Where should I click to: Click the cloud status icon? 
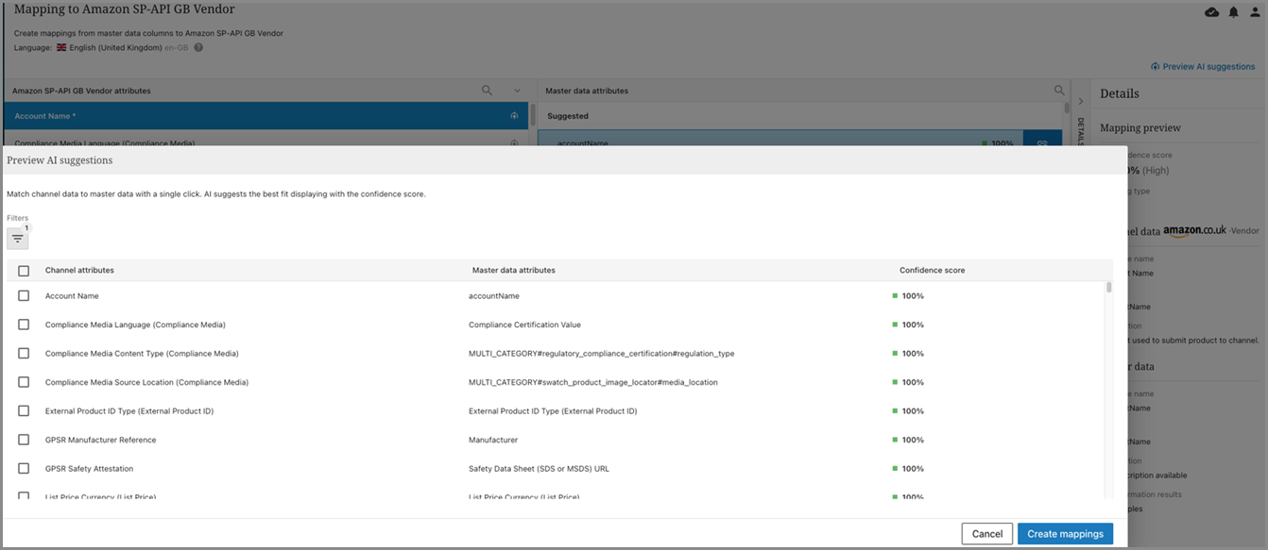[x=1212, y=12]
